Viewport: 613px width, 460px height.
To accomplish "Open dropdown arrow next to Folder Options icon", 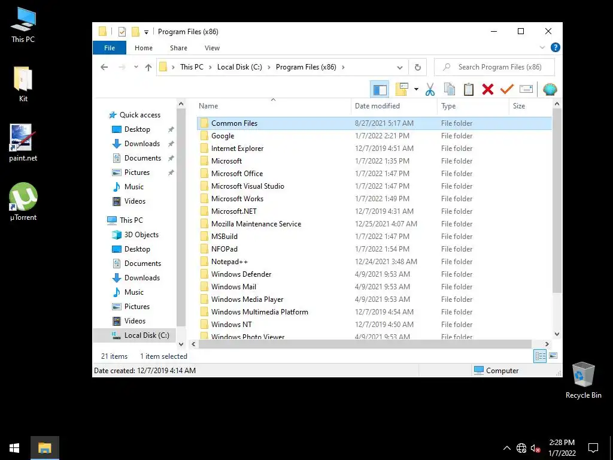I will click(x=417, y=90).
